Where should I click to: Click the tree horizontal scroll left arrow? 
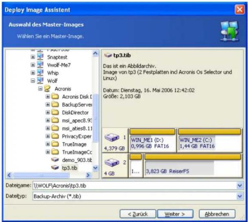pos(9,175)
